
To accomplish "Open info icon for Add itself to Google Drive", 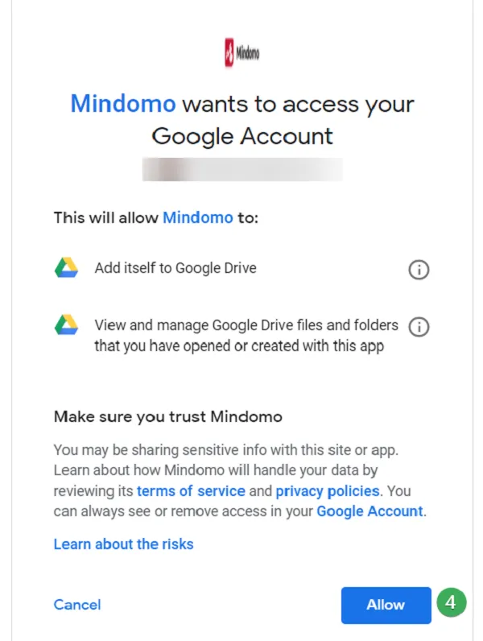I will click(419, 270).
